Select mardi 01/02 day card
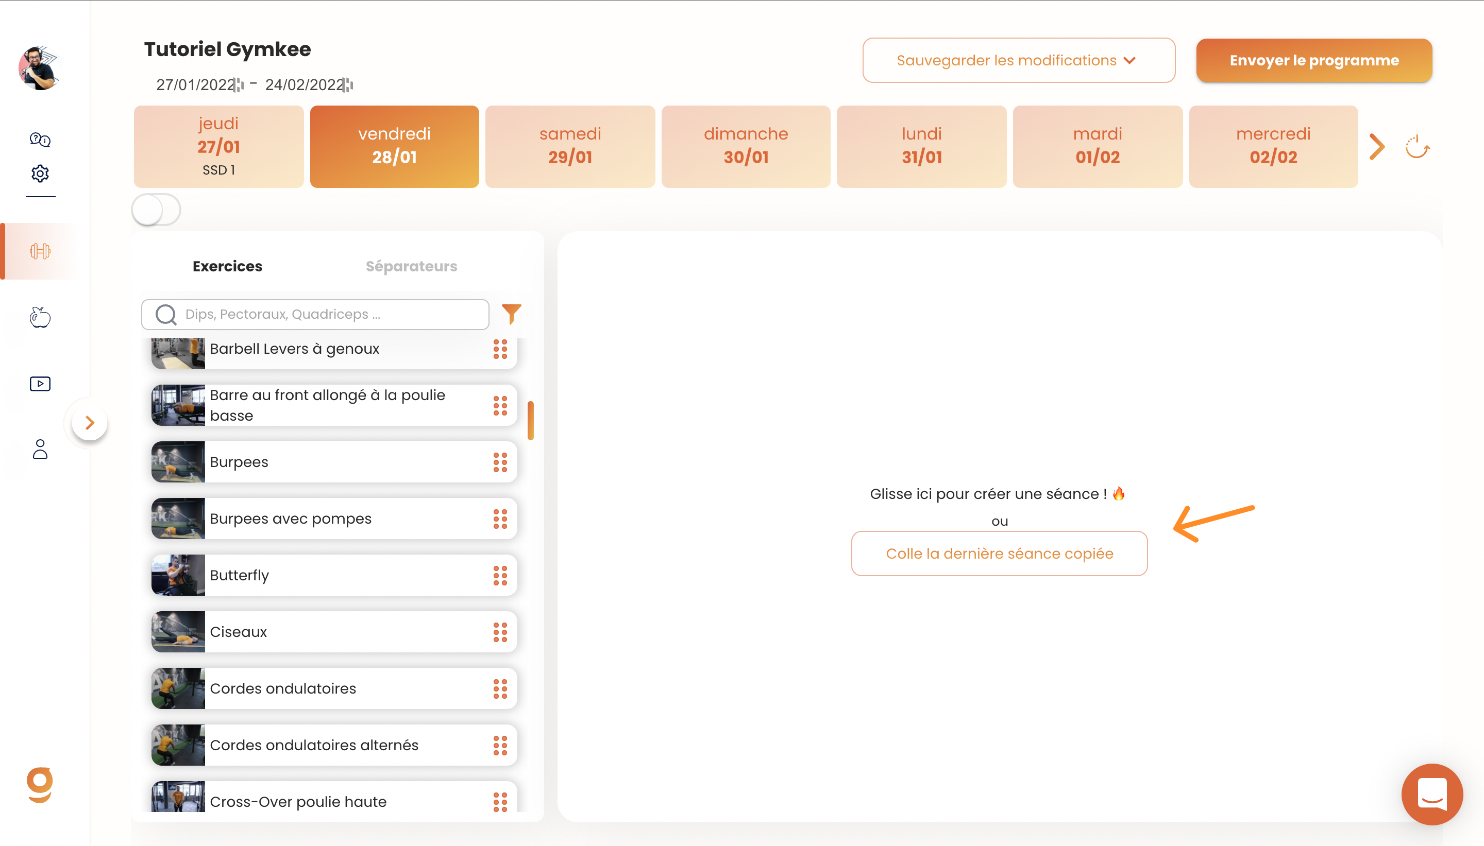1484x846 pixels. click(1098, 146)
